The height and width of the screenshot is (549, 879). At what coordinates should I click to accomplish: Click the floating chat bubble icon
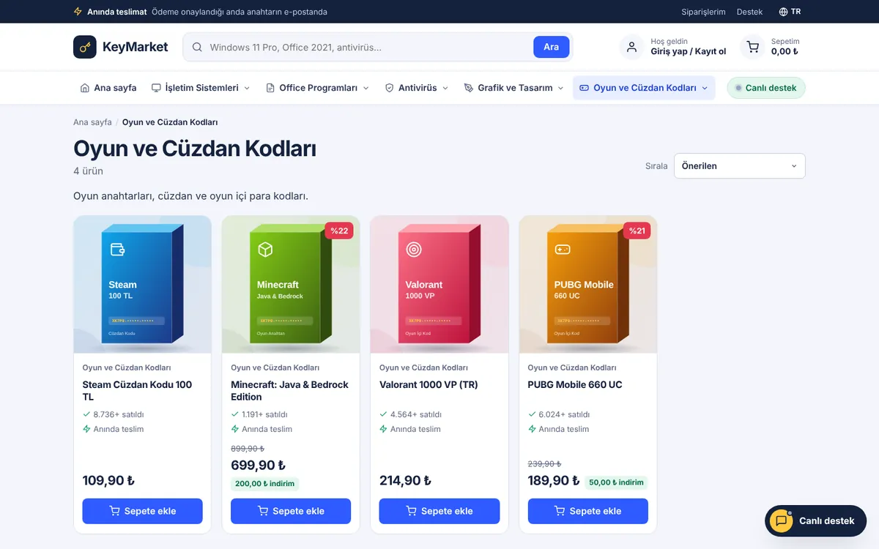tap(782, 521)
